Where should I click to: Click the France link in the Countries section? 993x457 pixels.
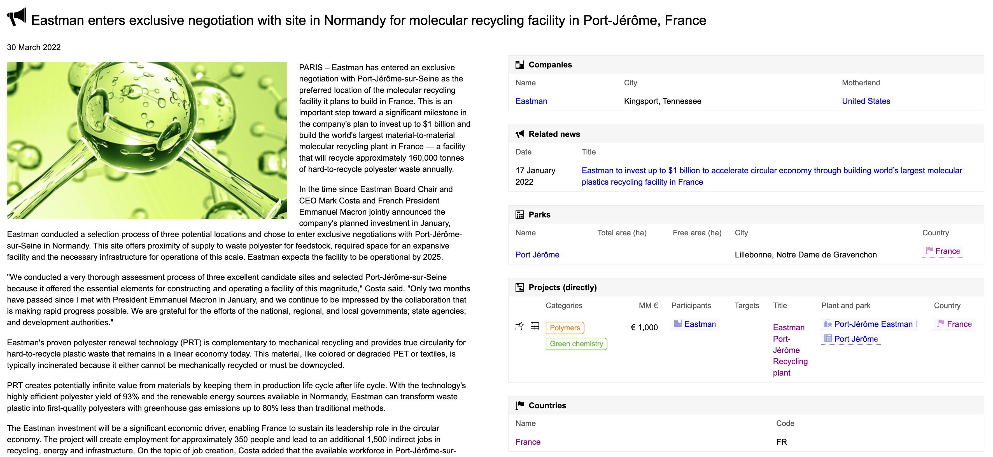pyautogui.click(x=528, y=442)
